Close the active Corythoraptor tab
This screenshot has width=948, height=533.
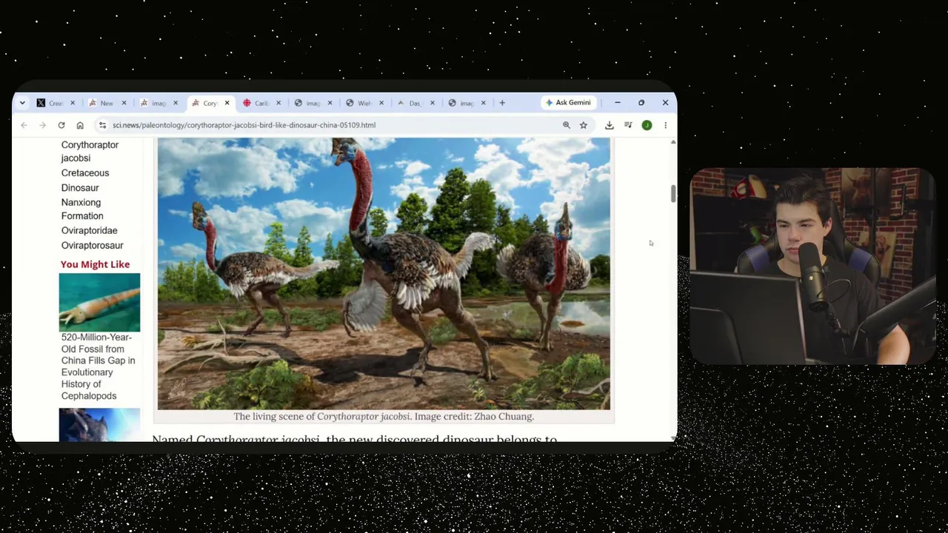227,103
